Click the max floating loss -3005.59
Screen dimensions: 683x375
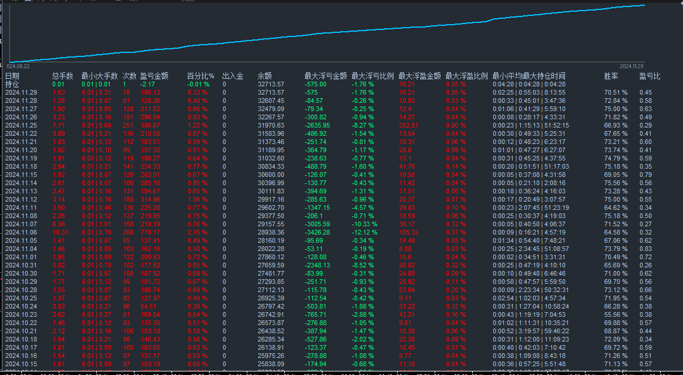317,224
